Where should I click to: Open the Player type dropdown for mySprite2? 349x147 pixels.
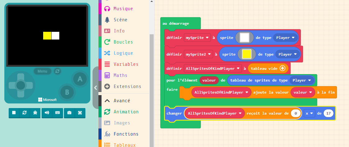pos(288,54)
